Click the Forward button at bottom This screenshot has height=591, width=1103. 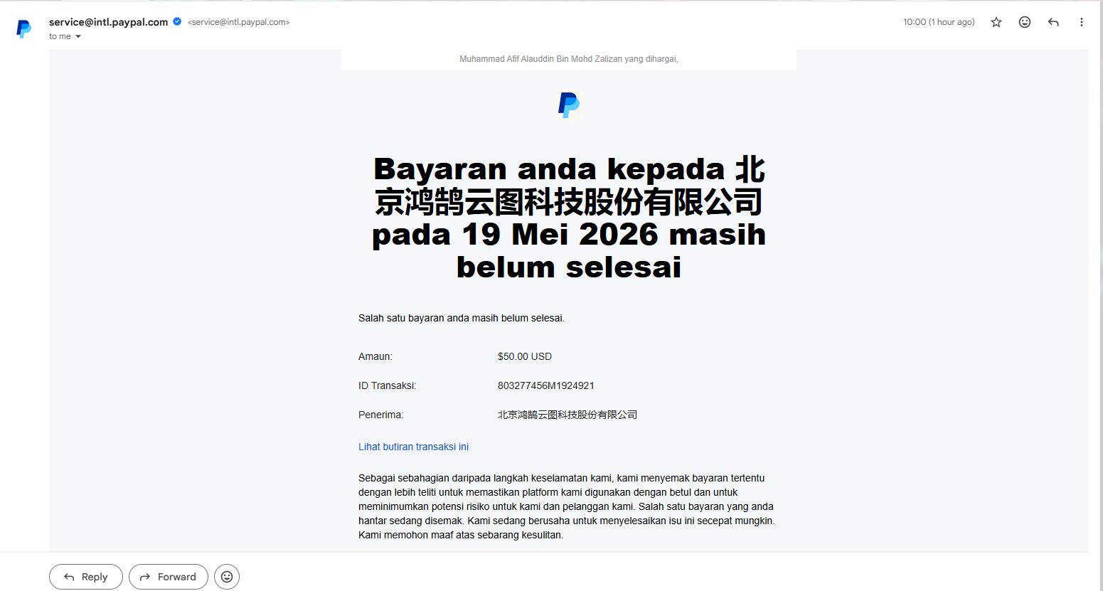coord(169,577)
